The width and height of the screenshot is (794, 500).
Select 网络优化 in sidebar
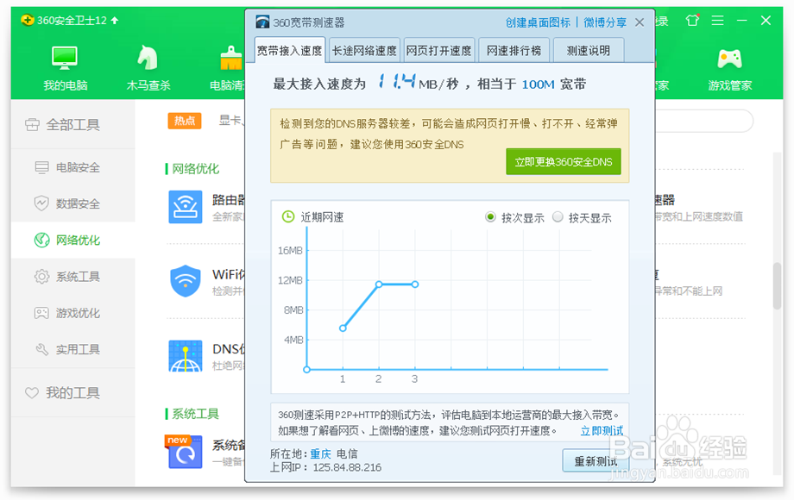pos(72,241)
